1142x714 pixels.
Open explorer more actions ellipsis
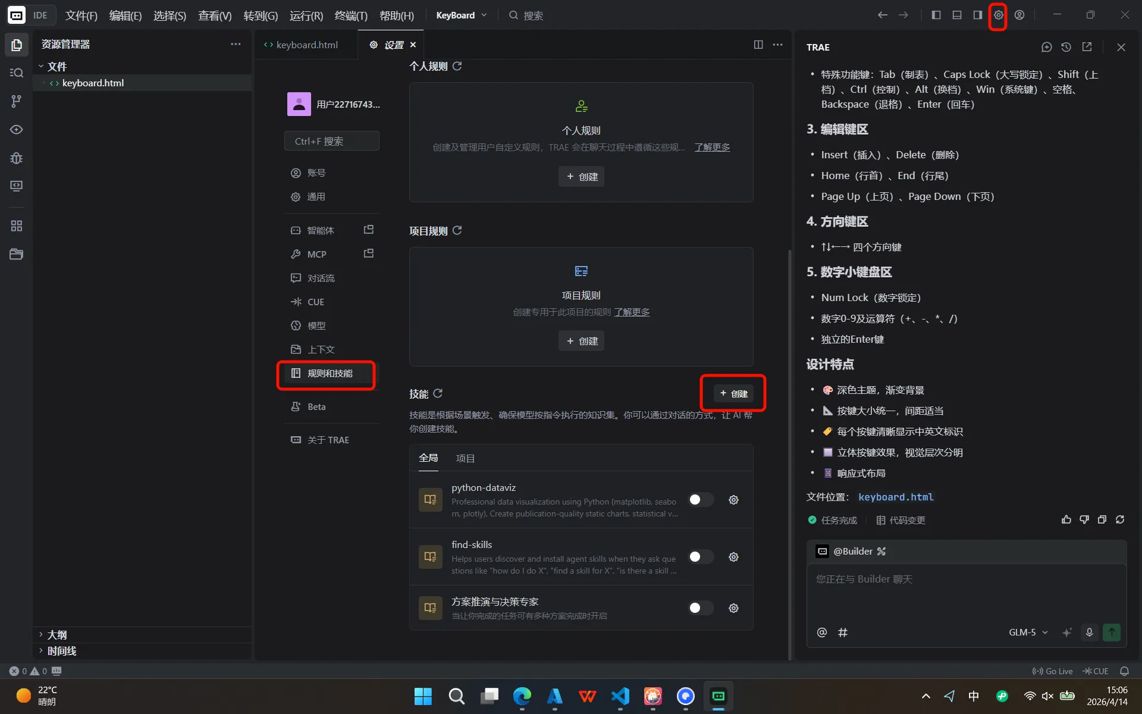236,44
